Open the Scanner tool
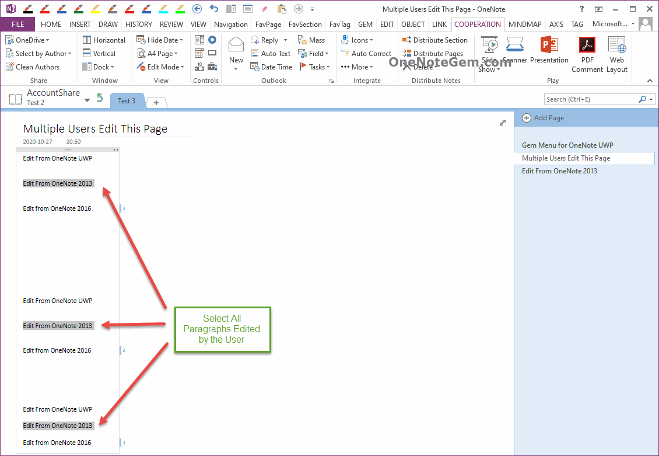 click(x=515, y=50)
